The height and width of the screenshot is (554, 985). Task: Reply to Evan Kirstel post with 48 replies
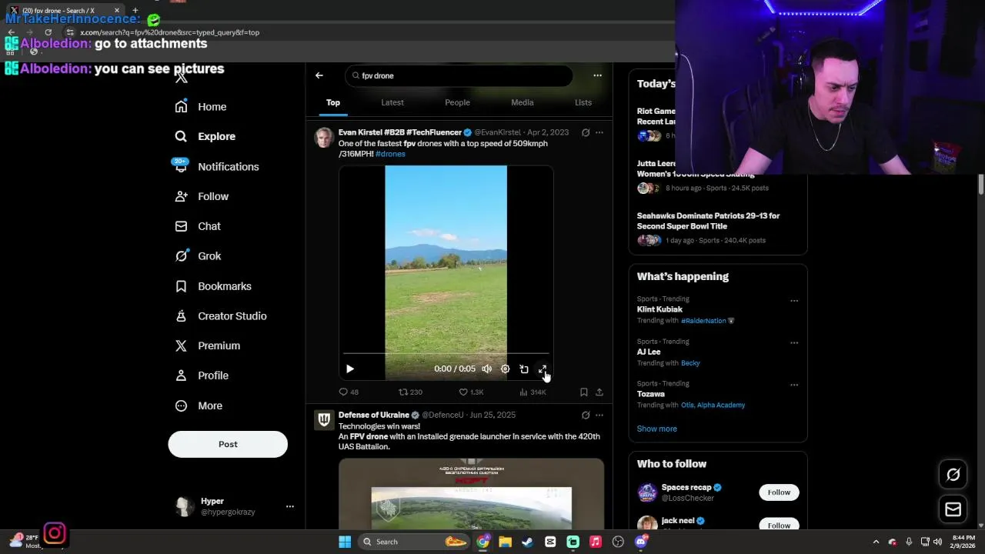(349, 392)
